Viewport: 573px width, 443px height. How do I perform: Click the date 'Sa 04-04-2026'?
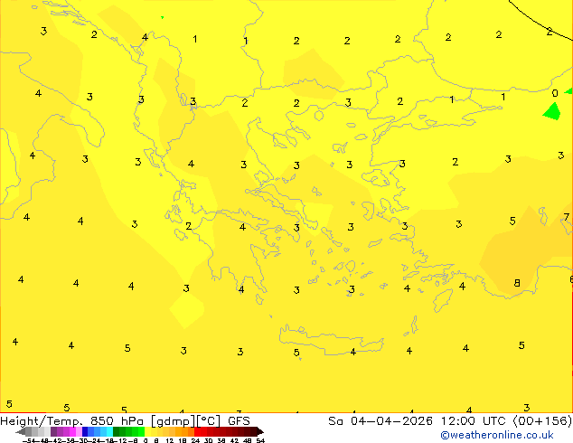380,421
